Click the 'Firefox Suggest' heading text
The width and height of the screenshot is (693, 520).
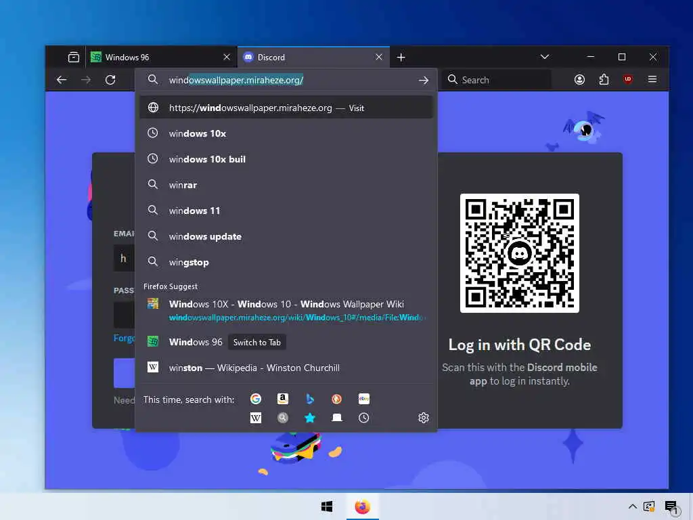click(x=171, y=286)
